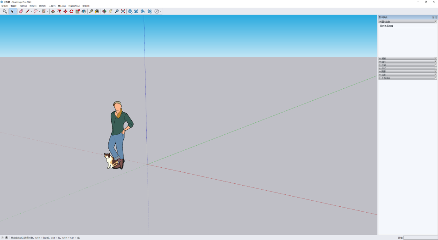Screen dimensions: 438x240
Task: Select the Pan hand tool
Action: [111, 11]
